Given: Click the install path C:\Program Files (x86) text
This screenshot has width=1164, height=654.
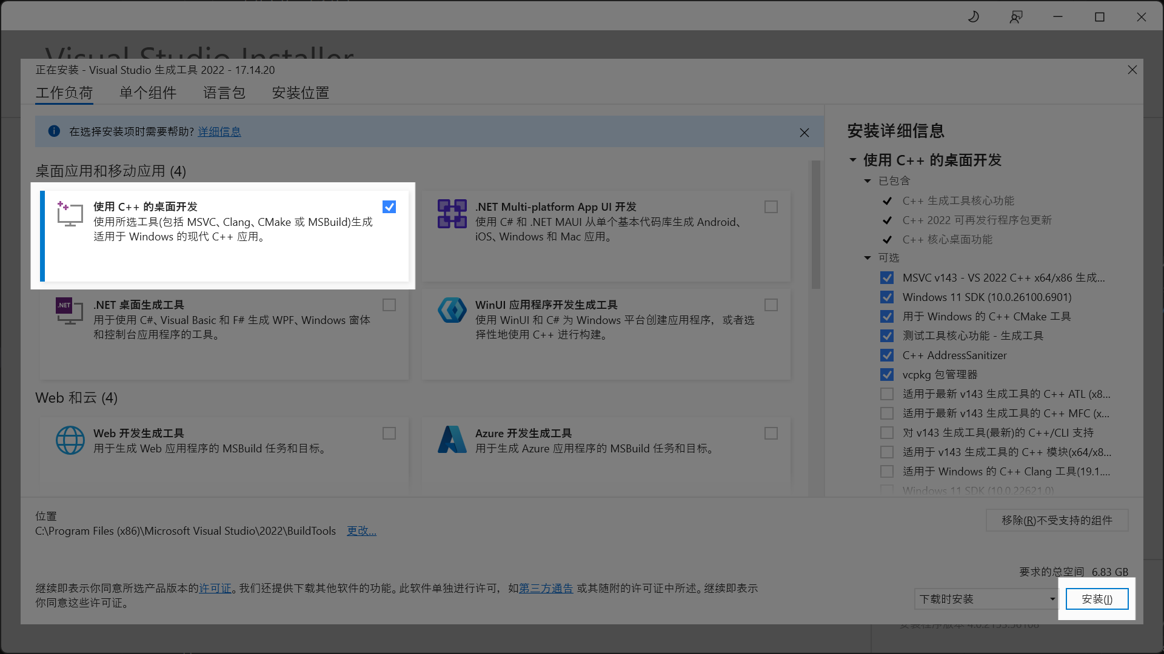Looking at the screenshot, I should (x=186, y=531).
